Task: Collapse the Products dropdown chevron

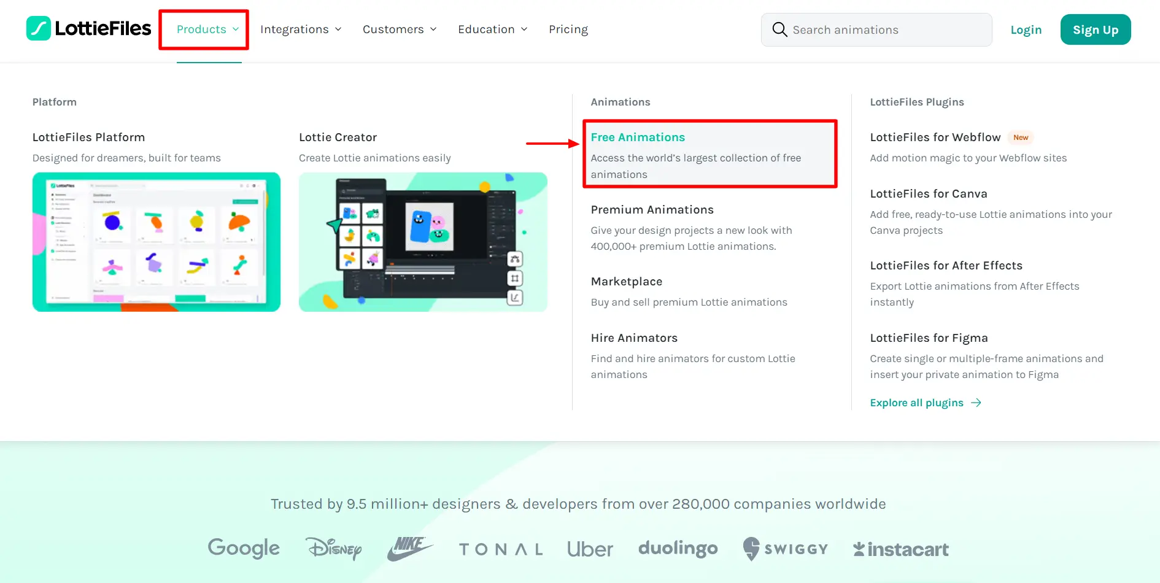Action: 236,29
